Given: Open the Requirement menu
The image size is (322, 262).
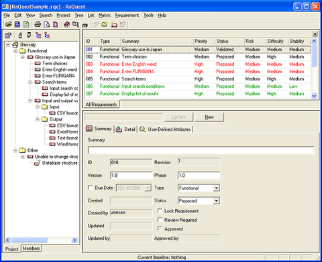Looking at the screenshot, I should click(127, 15).
